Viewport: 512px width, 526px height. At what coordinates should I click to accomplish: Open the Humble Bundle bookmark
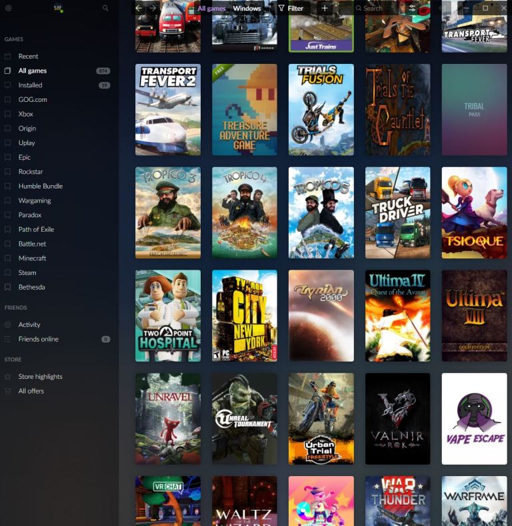[41, 186]
